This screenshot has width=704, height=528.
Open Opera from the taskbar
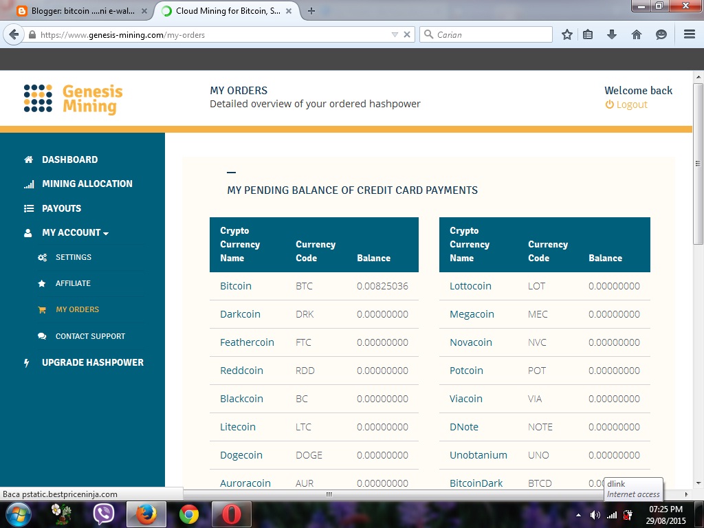[x=231, y=514]
